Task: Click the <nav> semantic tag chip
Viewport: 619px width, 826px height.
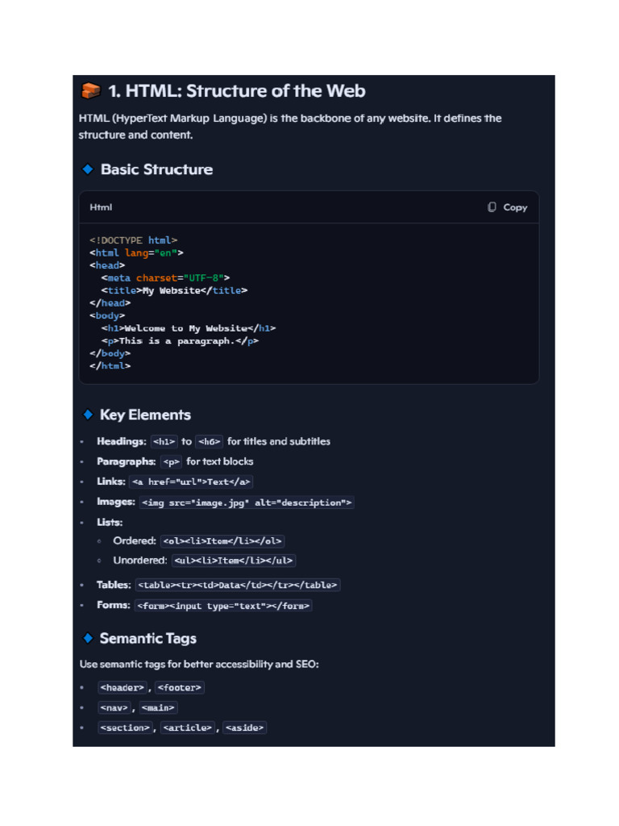Action: (x=114, y=707)
